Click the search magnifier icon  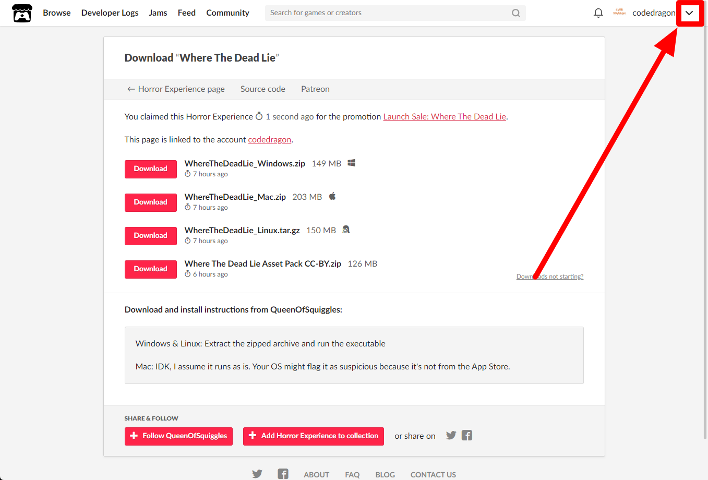(x=516, y=13)
